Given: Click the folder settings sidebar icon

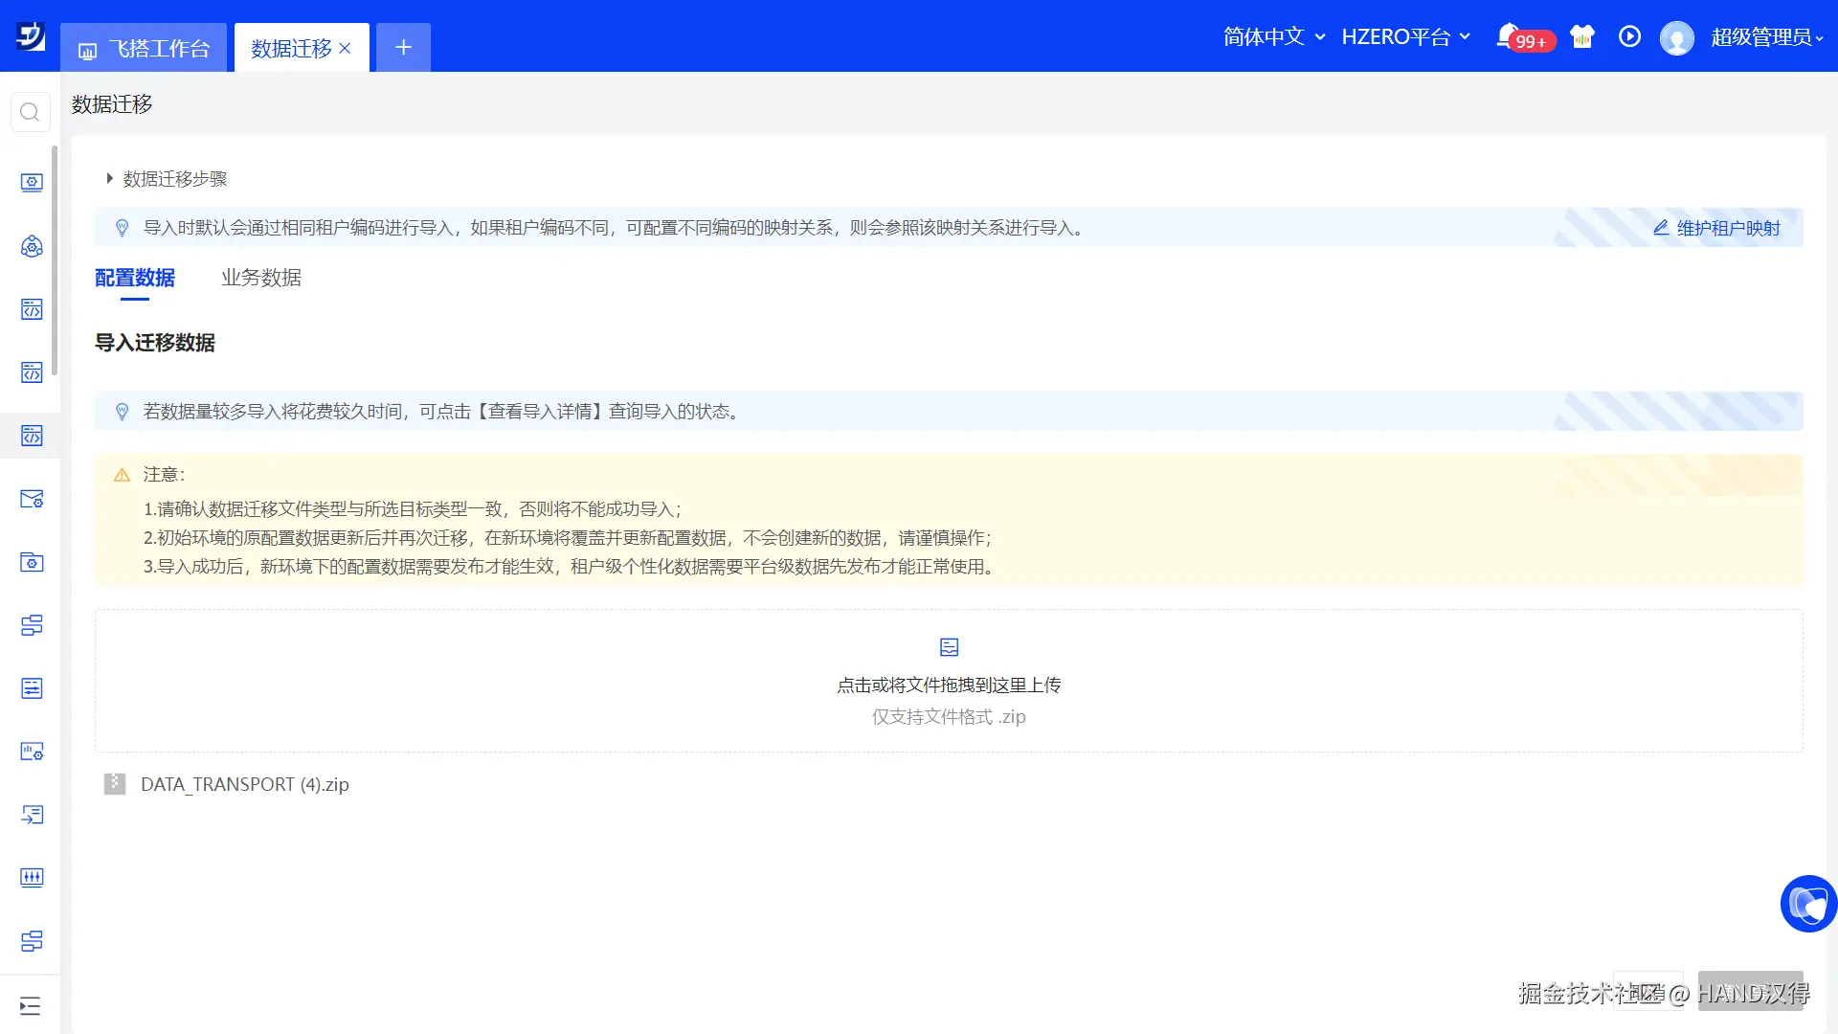Looking at the screenshot, I should point(32,562).
